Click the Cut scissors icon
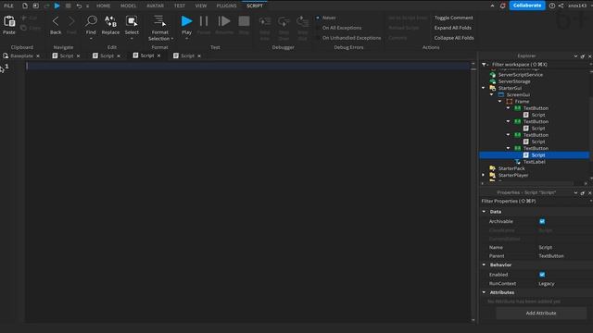The image size is (593, 333). [24, 18]
